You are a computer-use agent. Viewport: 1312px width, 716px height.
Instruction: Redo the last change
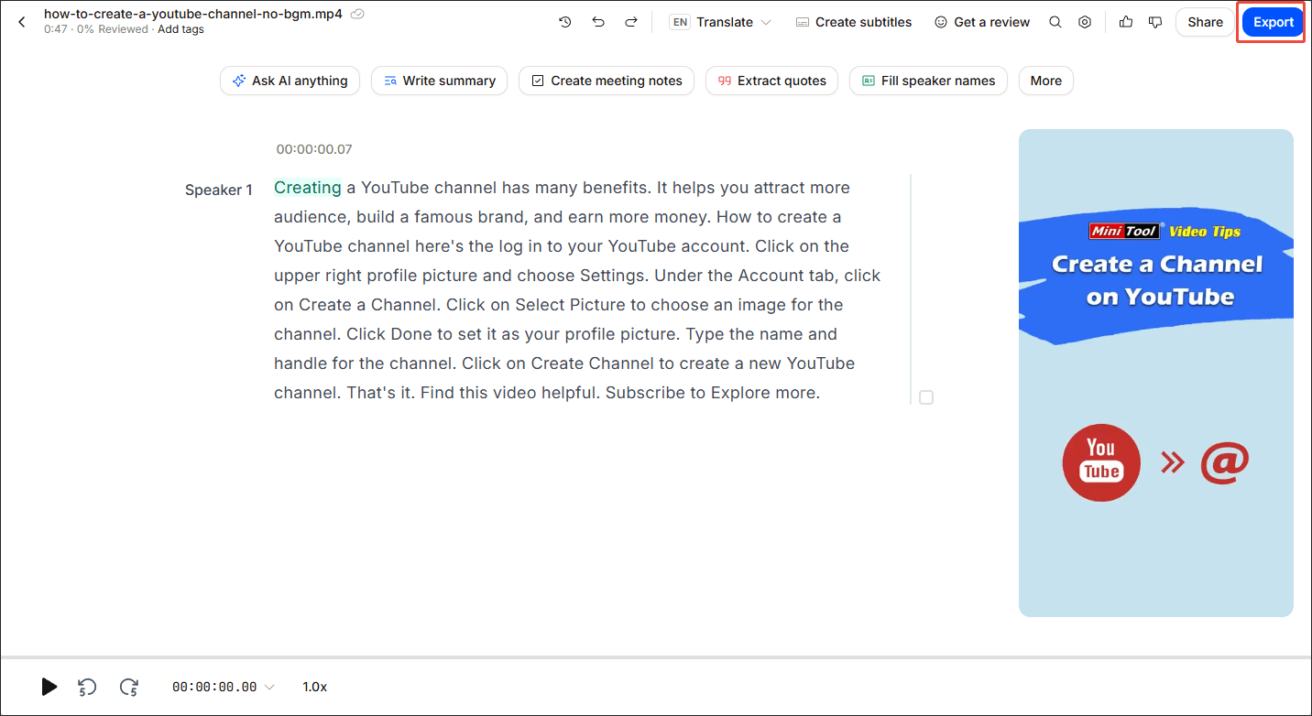(631, 21)
